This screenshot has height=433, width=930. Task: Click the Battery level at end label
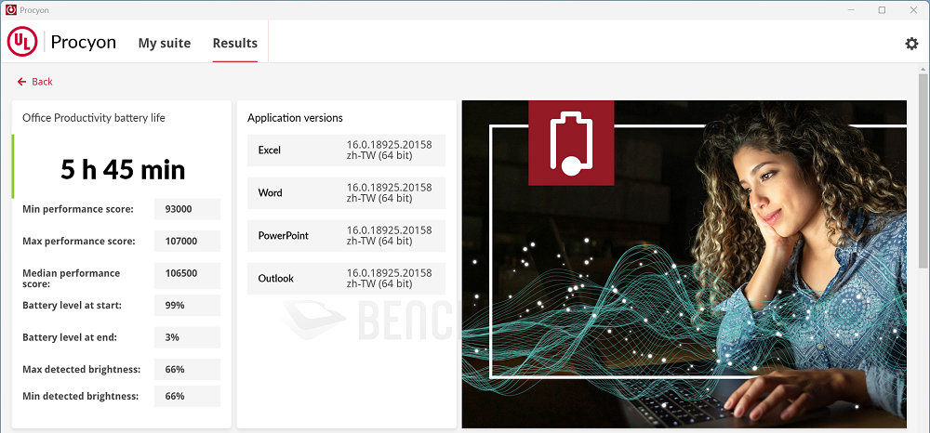(x=70, y=337)
